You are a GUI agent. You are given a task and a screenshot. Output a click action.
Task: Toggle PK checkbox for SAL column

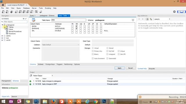(x=72, y=31)
